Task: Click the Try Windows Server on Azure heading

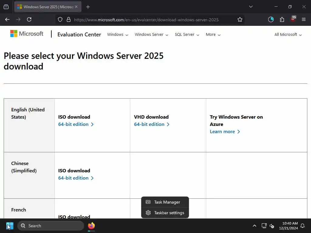Action: point(236,120)
